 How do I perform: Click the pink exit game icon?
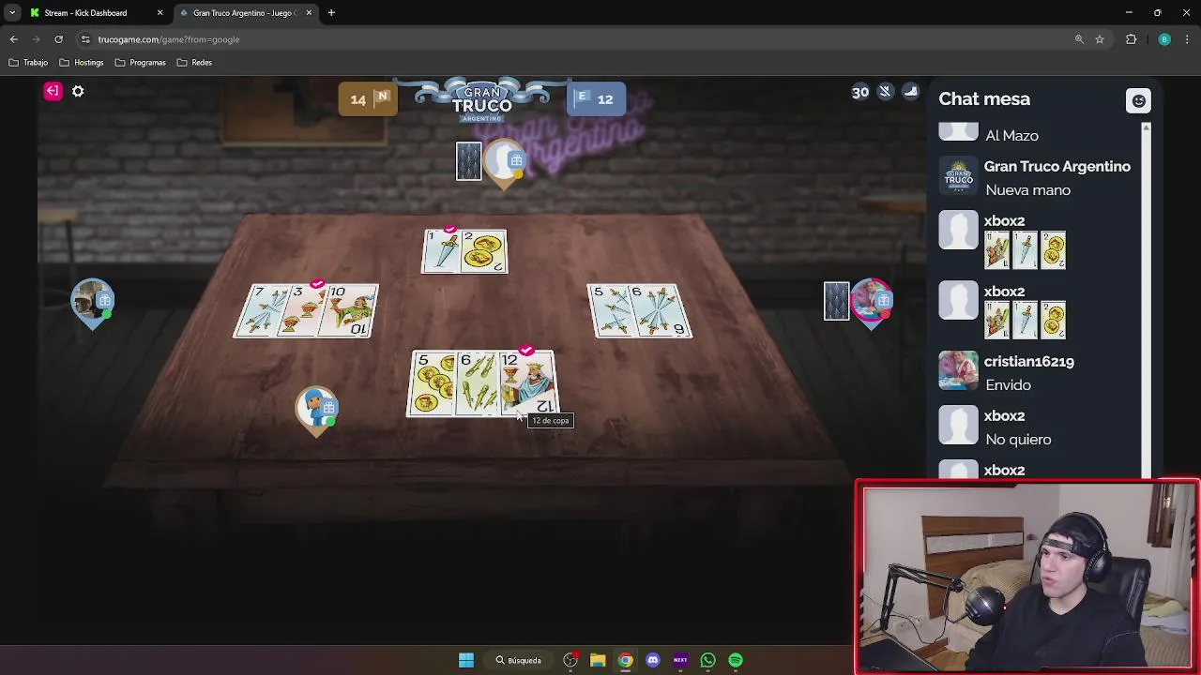pos(53,91)
